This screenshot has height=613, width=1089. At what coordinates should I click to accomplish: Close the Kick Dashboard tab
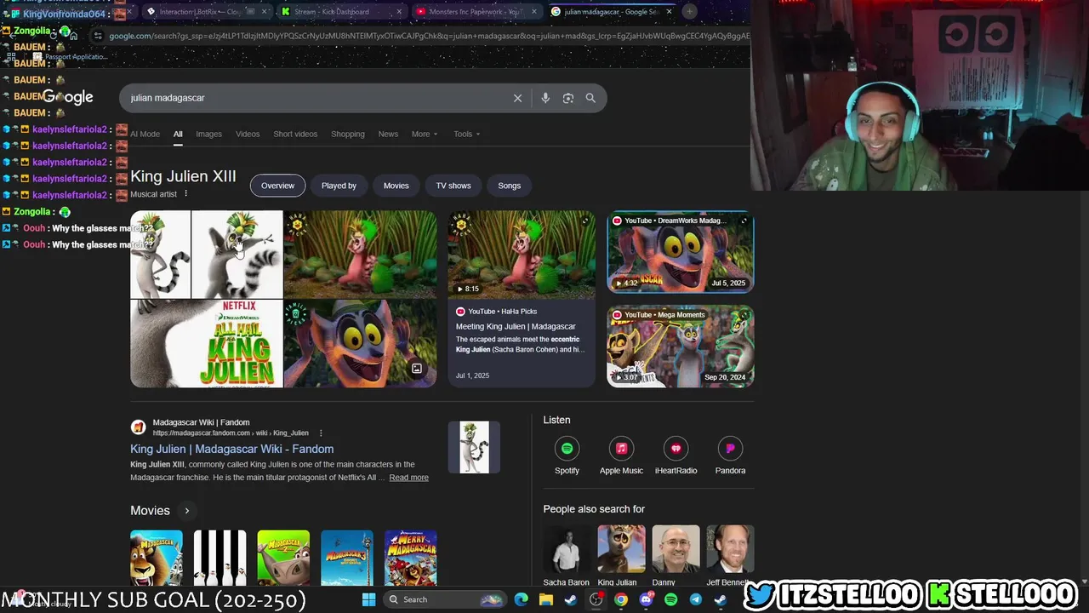(400, 12)
